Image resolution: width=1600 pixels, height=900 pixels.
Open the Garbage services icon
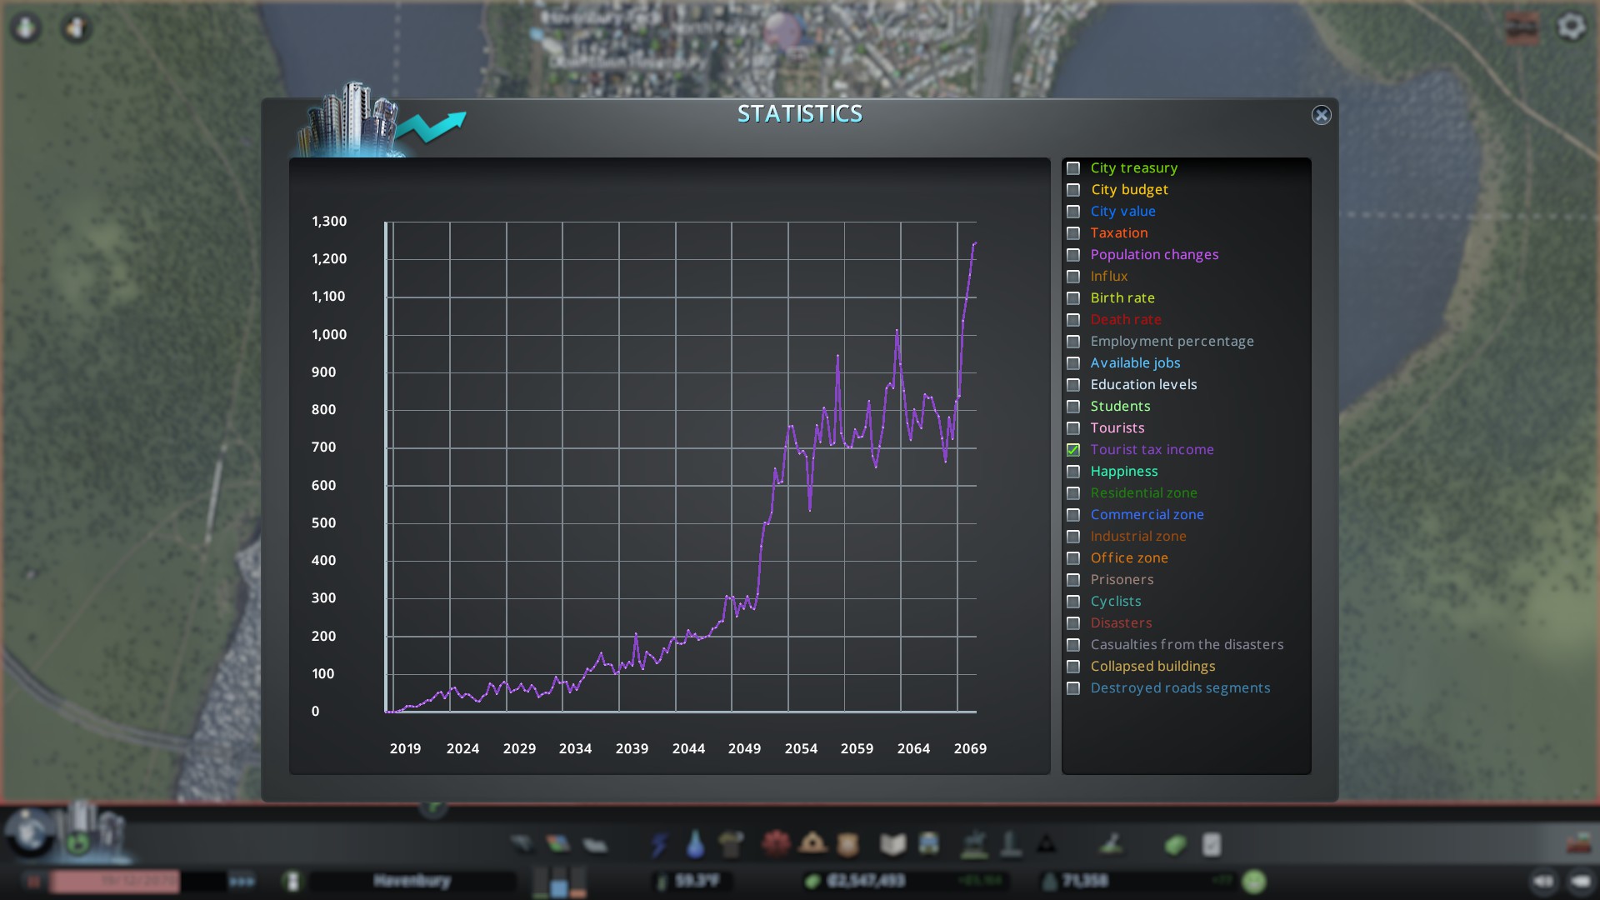731,844
